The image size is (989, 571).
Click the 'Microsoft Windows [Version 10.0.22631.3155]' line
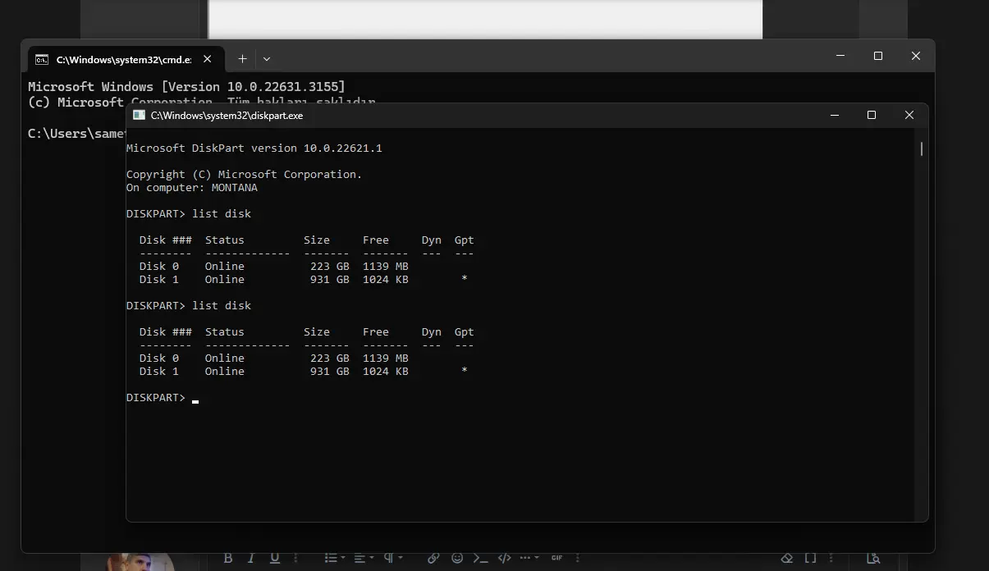(186, 86)
